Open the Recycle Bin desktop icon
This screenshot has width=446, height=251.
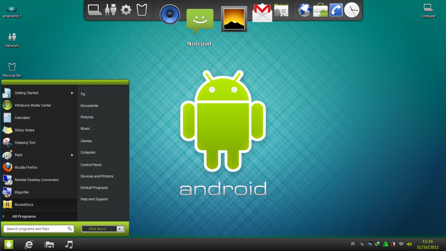point(12,70)
